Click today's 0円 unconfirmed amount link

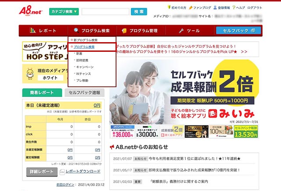click(x=97, y=105)
